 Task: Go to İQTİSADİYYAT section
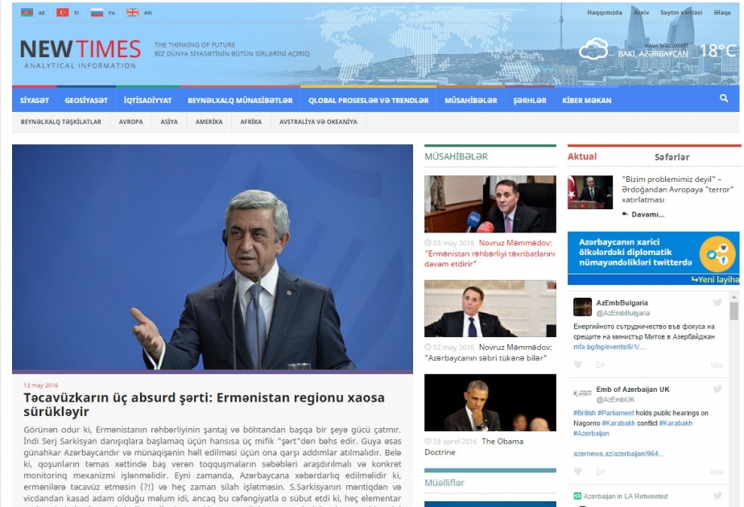(147, 101)
